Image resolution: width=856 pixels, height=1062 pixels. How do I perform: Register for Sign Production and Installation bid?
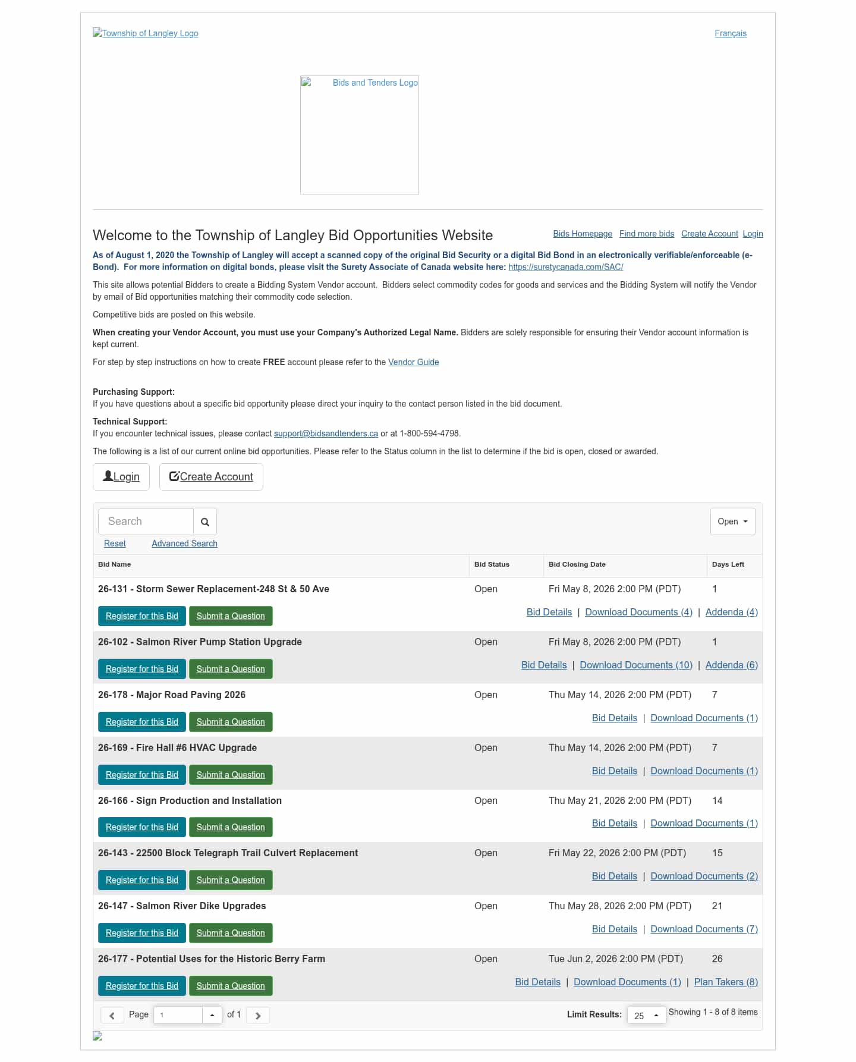[142, 827]
